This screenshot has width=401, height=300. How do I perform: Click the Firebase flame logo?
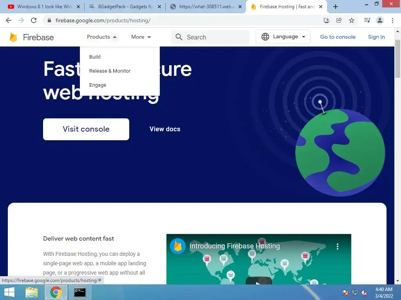pos(13,37)
